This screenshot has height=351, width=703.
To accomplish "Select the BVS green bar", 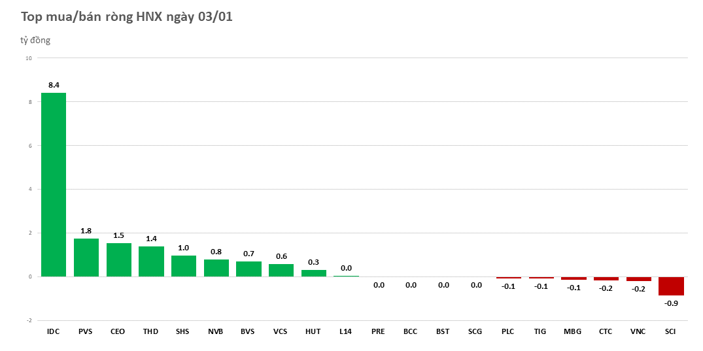I will (x=249, y=269).
